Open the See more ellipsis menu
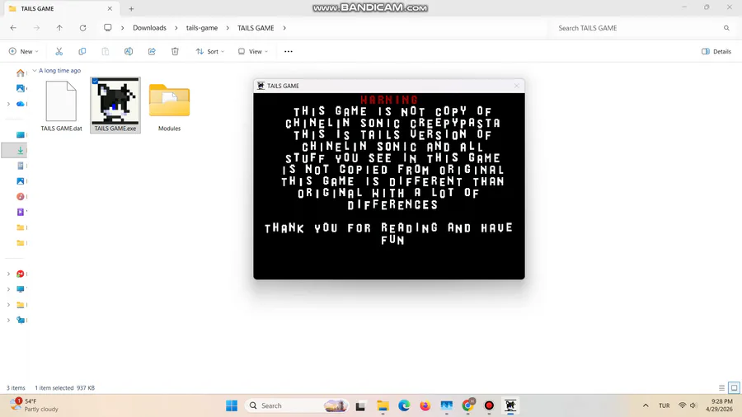Image resolution: width=742 pixels, height=417 pixels. coord(289,52)
